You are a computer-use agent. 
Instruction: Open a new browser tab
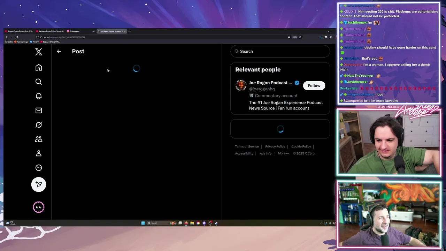[x=130, y=31]
